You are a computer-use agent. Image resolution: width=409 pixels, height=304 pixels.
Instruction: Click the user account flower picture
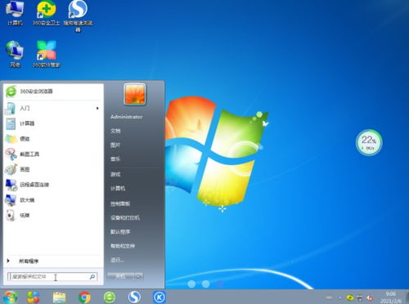[x=135, y=94]
